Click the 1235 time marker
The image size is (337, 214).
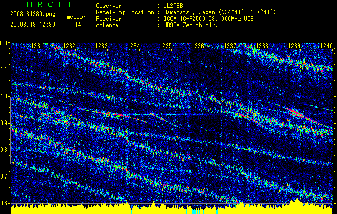(x=166, y=45)
